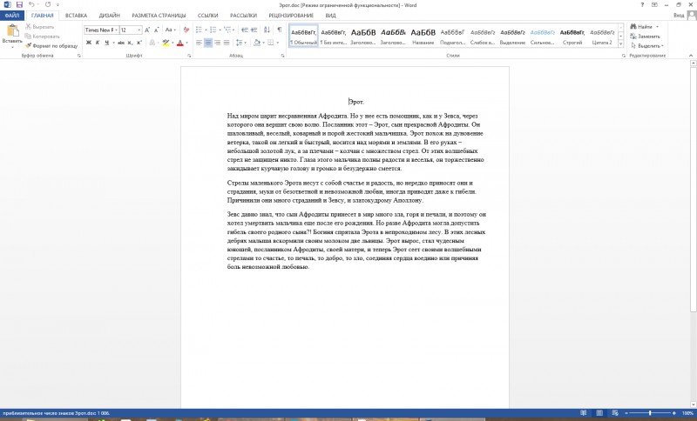697x421 pixels.
Task: Click the shading paint bucket icon
Action: click(x=256, y=43)
